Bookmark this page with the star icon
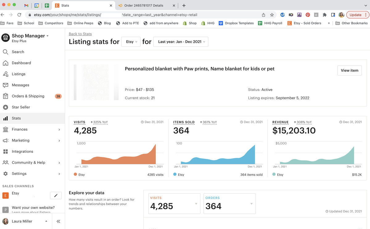This screenshot has height=229, width=370. point(272,15)
